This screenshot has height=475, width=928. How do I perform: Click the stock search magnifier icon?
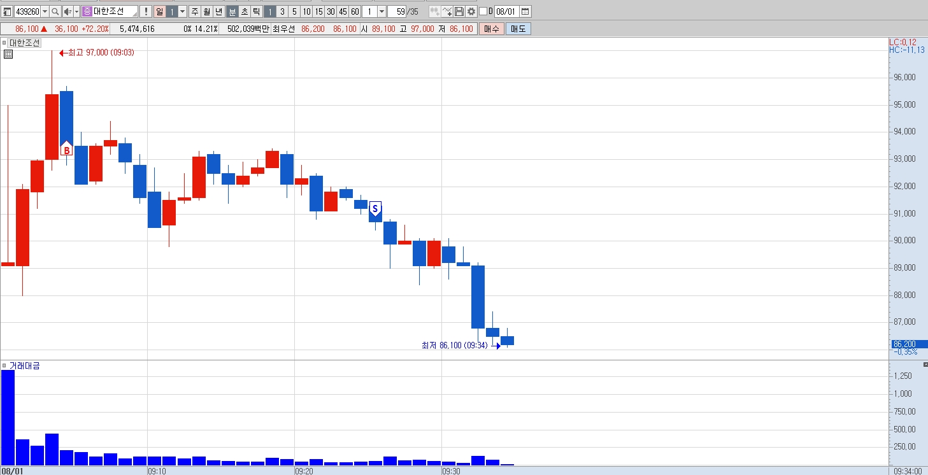point(55,11)
